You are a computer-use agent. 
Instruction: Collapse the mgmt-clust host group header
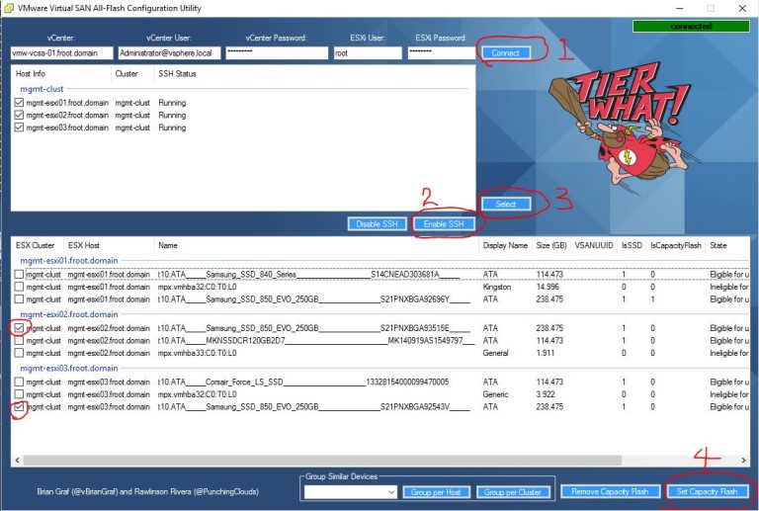point(40,89)
